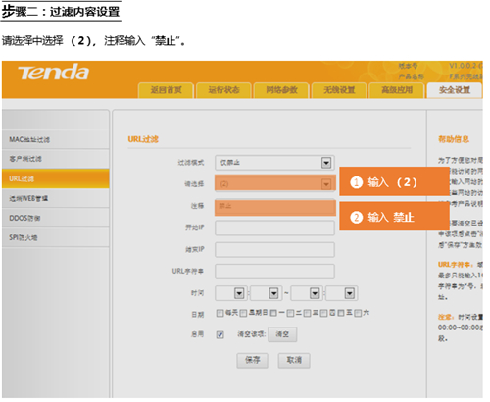Check the 星期日 checkbox
The image size is (490, 402).
click(x=243, y=313)
